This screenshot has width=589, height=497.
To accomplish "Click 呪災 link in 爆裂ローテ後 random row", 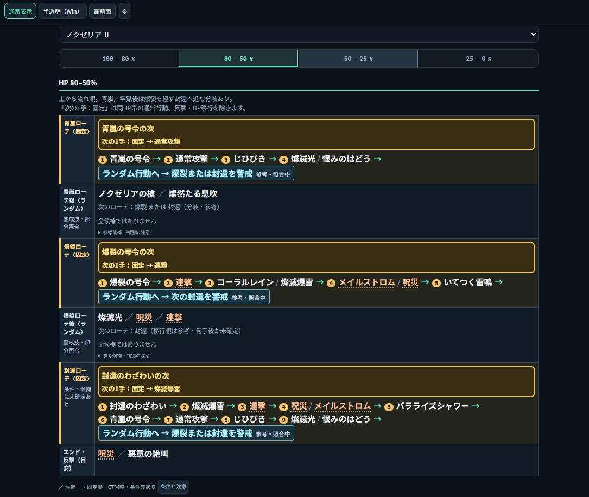I will click(144, 318).
